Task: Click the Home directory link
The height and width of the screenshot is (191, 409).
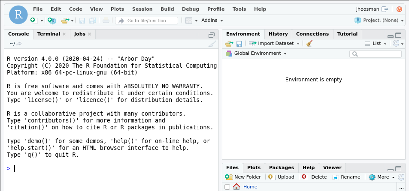Action: [x=250, y=187]
